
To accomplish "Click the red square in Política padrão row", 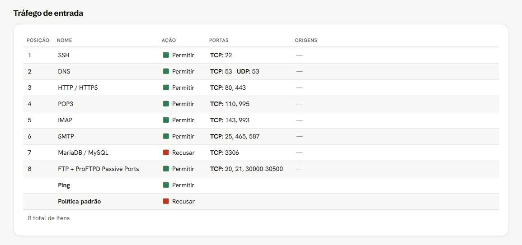I will 166,201.
